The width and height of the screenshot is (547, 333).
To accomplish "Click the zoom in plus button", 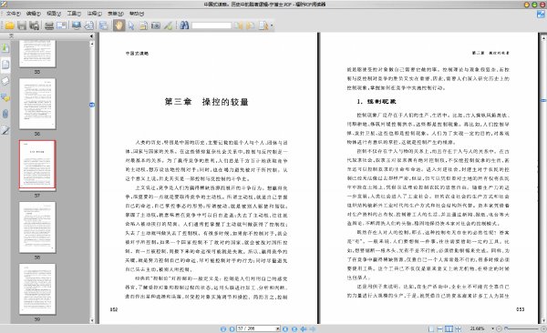I will tap(543, 328).
